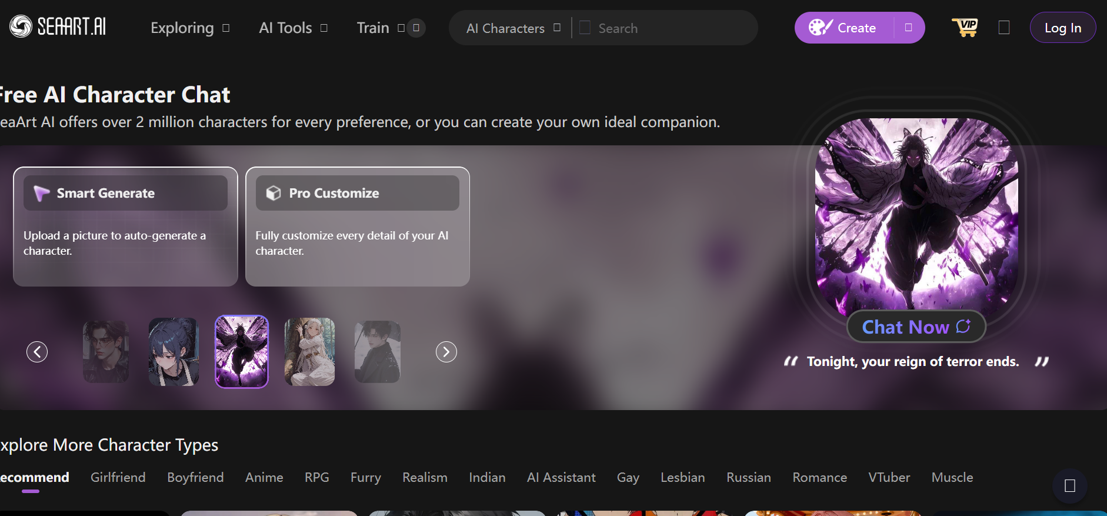Select the RPG tab
Viewport: 1107px width, 516px height.
click(x=317, y=478)
